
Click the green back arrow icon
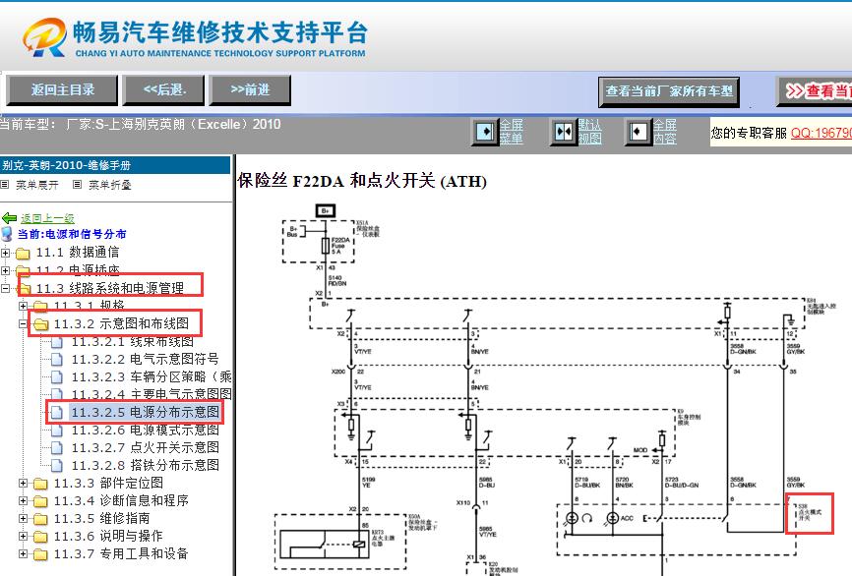9,218
